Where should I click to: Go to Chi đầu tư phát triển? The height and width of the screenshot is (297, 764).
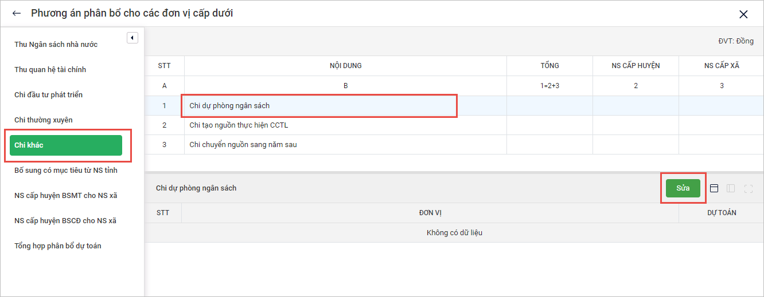tap(49, 95)
